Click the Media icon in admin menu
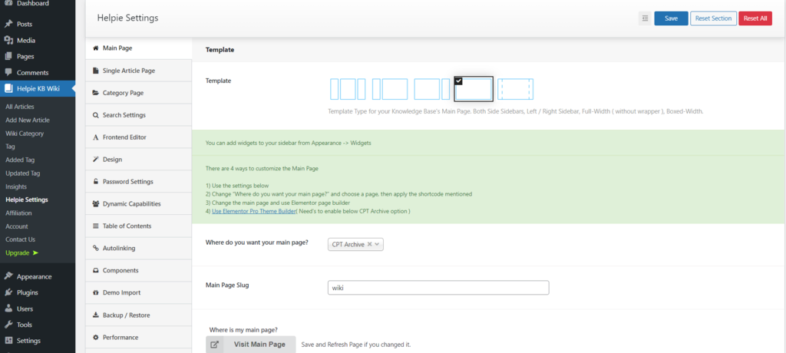 [8, 40]
